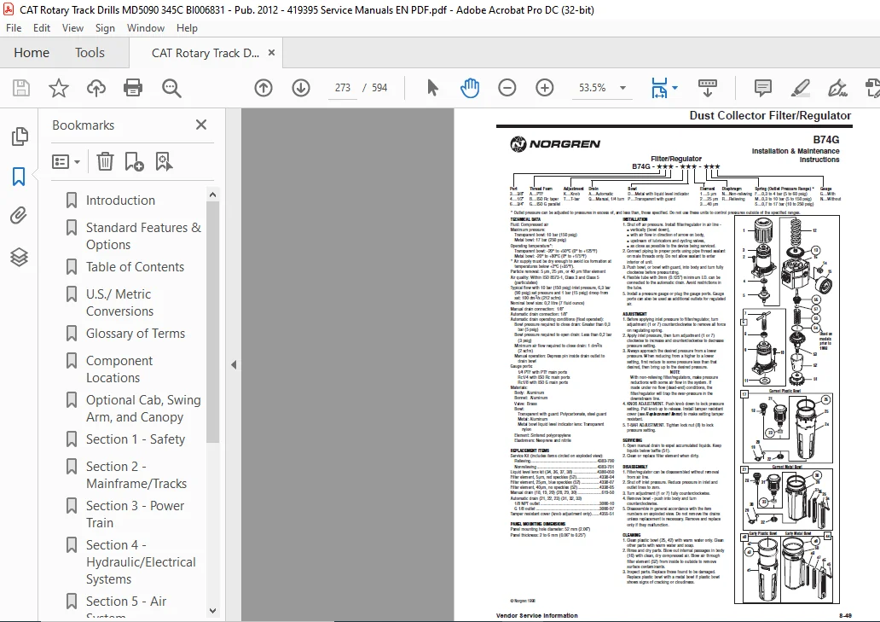880x622 pixels.
Task: Open the File menu
Action: [14, 28]
